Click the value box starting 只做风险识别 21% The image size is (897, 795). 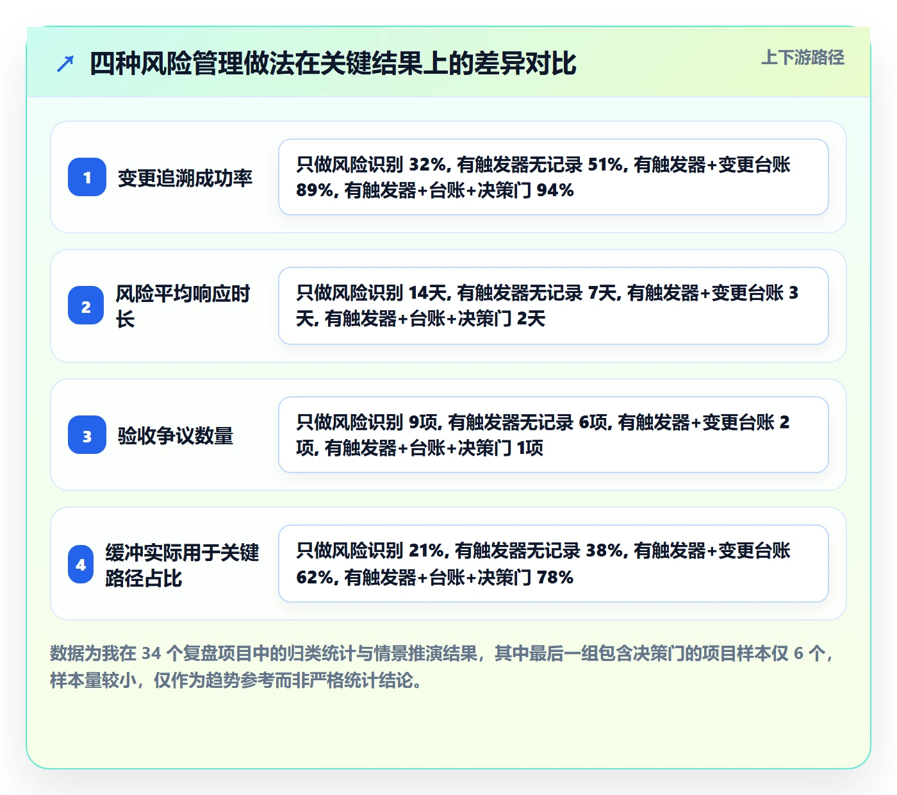click(x=554, y=564)
